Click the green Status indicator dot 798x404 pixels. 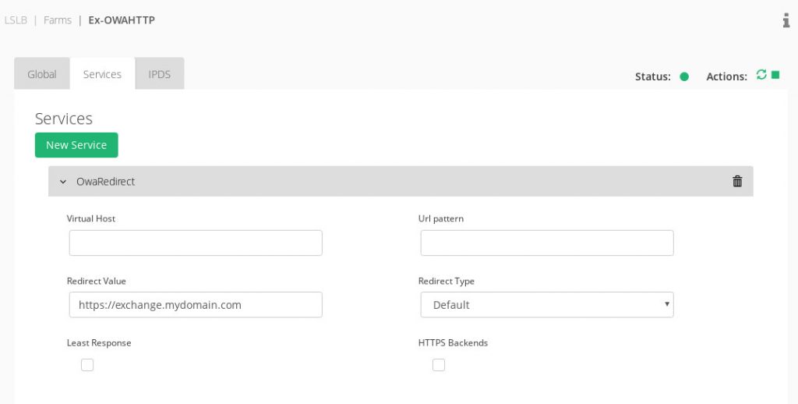click(x=684, y=76)
